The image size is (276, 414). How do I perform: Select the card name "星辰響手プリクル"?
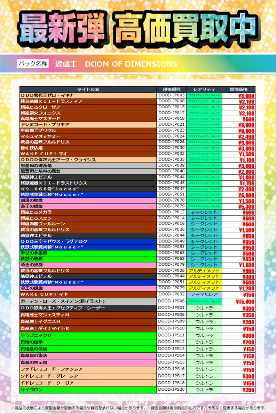(x=38, y=131)
